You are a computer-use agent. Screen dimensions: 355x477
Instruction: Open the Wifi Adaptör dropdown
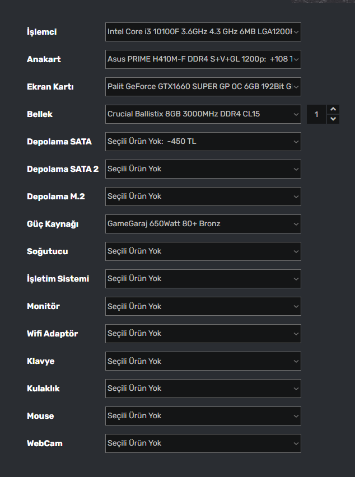pyautogui.click(x=203, y=334)
